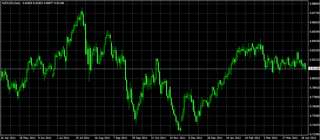Viewport: 320px width, 140px height.
Task: Click the .NZDUSD,Daily chart title text
Action: pyautogui.click(x=11, y=3)
